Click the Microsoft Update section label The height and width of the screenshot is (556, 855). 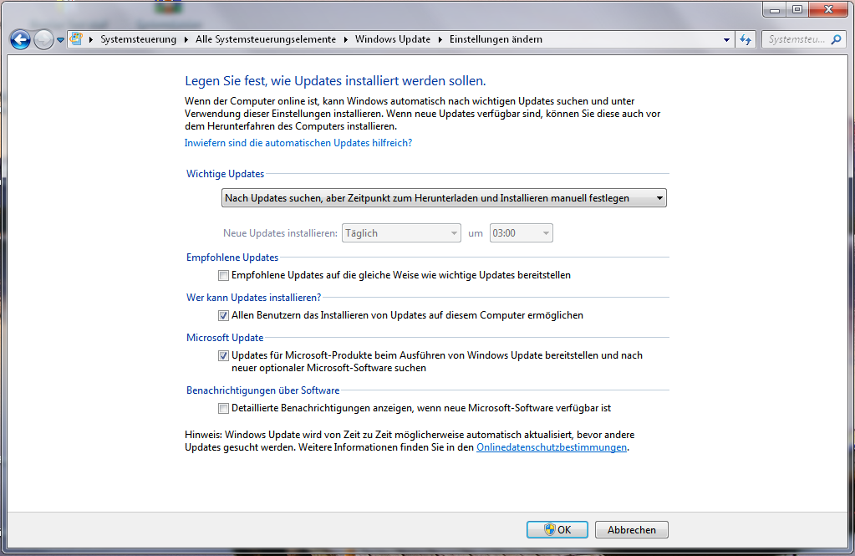[225, 338]
